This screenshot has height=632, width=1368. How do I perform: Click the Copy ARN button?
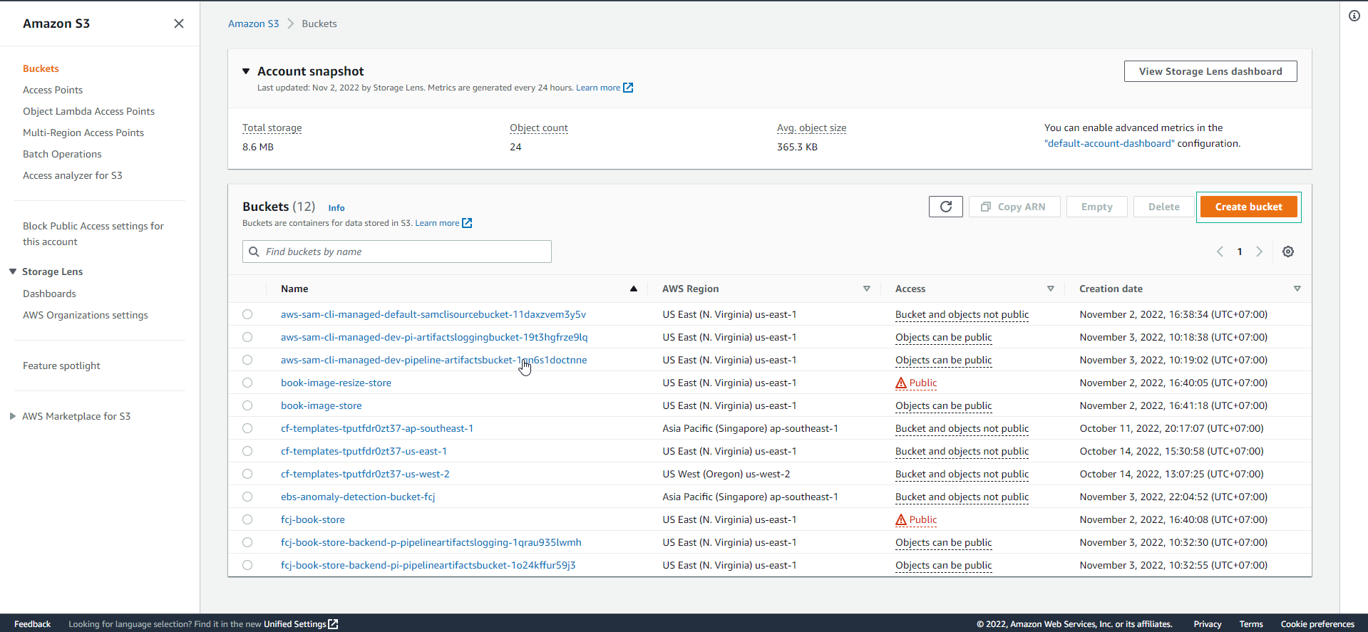(1014, 207)
